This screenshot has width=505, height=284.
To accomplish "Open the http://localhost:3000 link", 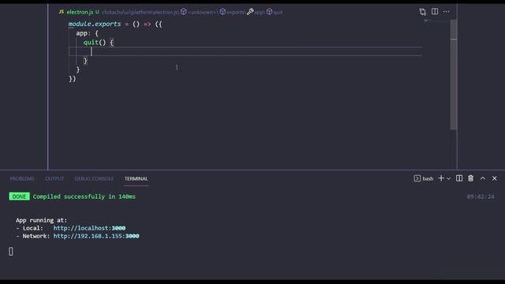I will pos(89,228).
